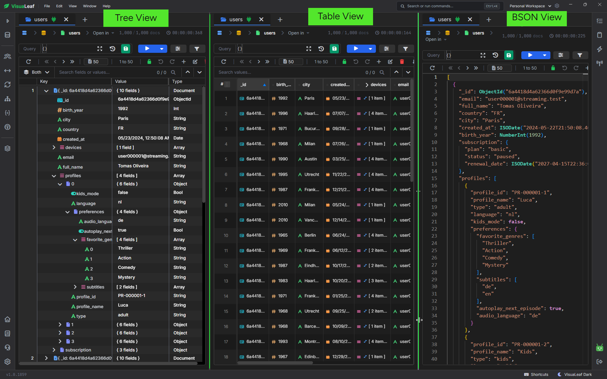Add a new tab in BSON View pane

[488, 20]
